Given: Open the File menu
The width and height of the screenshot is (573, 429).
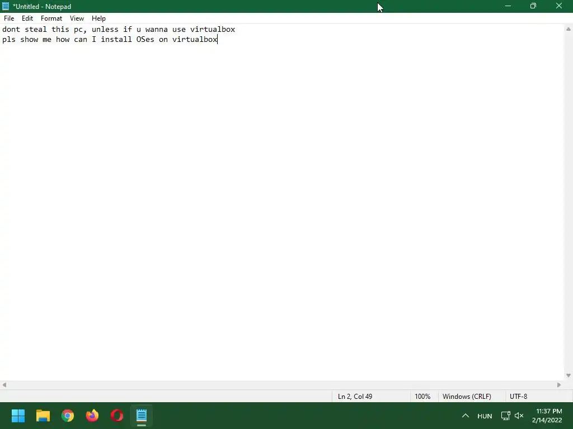Looking at the screenshot, I should coord(9,18).
